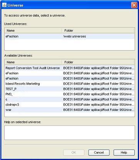139x160 pixels.
Task: Open Help for the Universe dialog
Action: click(x=124, y=153)
